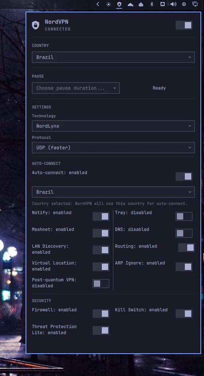Screen dimensions: 204x376
Task: Open the Country dropdown showing Brazil
Action: point(113,57)
